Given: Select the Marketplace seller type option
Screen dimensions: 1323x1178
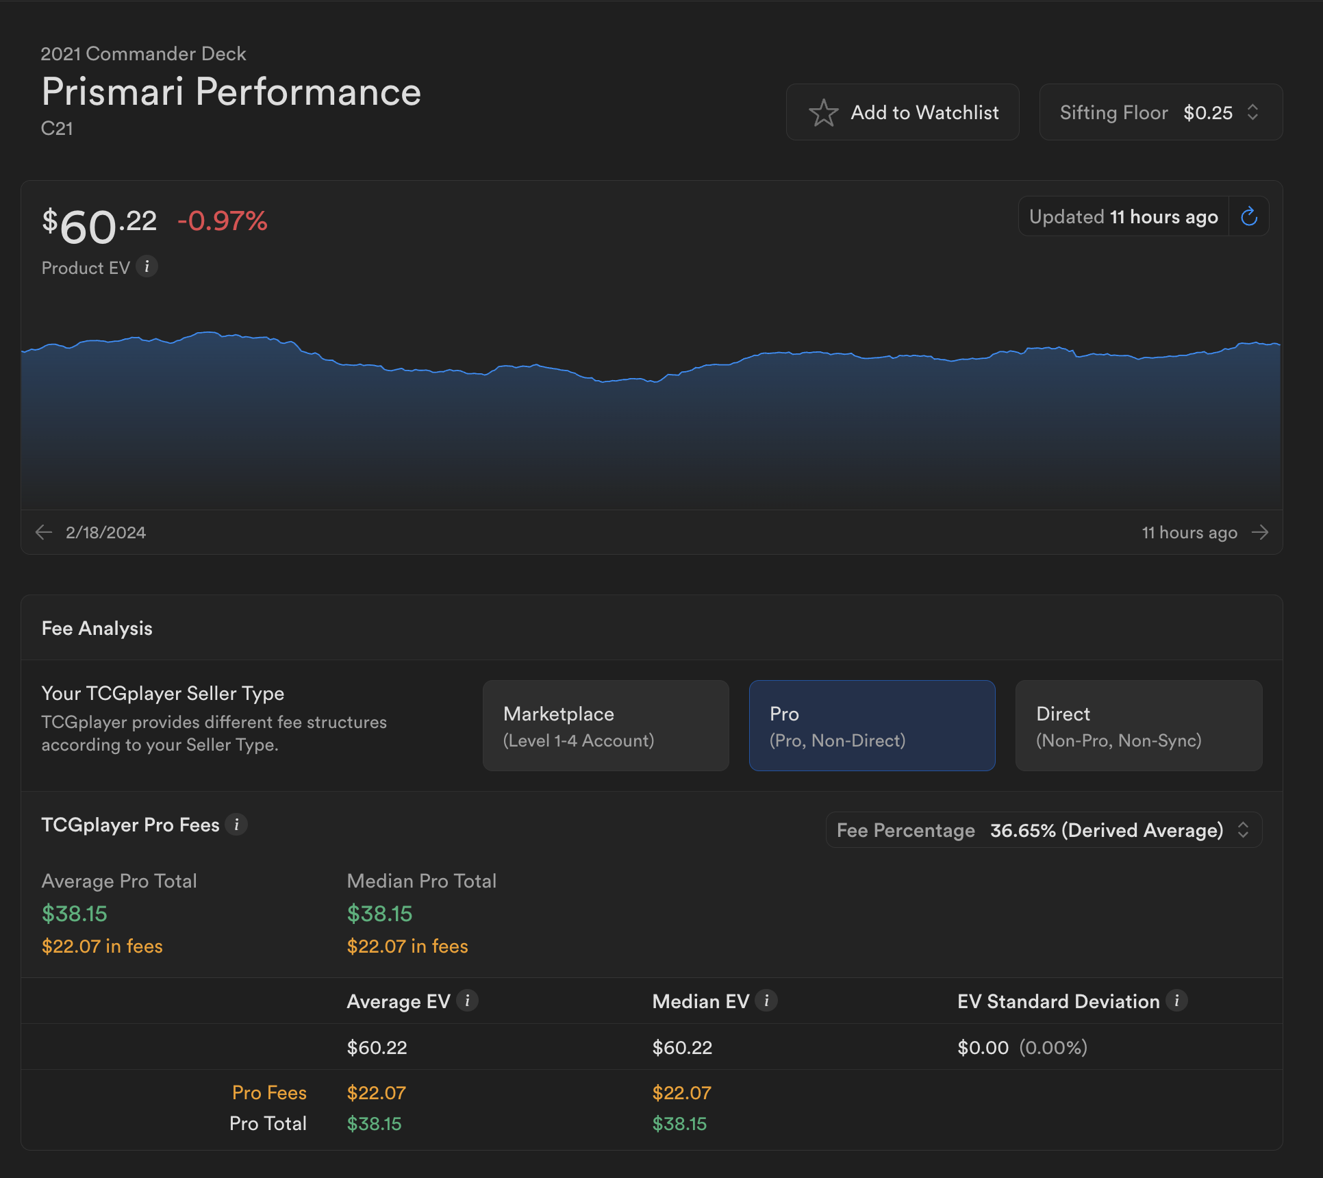Looking at the screenshot, I should pyautogui.click(x=605, y=726).
